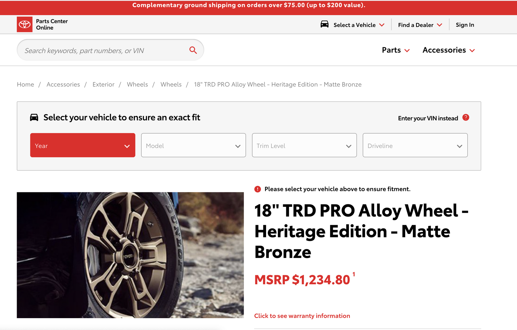This screenshot has height=330, width=517.
Task: Click the red chevron beside Find a Dealer
Action: pos(439,25)
